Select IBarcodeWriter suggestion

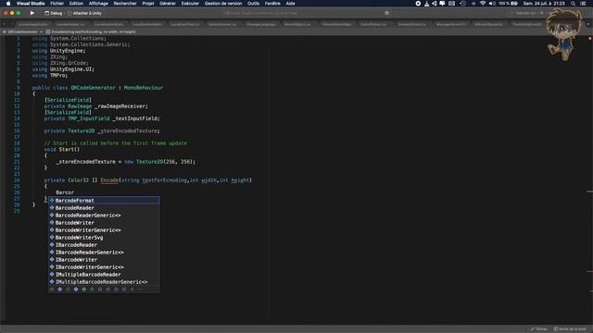[x=104, y=260]
